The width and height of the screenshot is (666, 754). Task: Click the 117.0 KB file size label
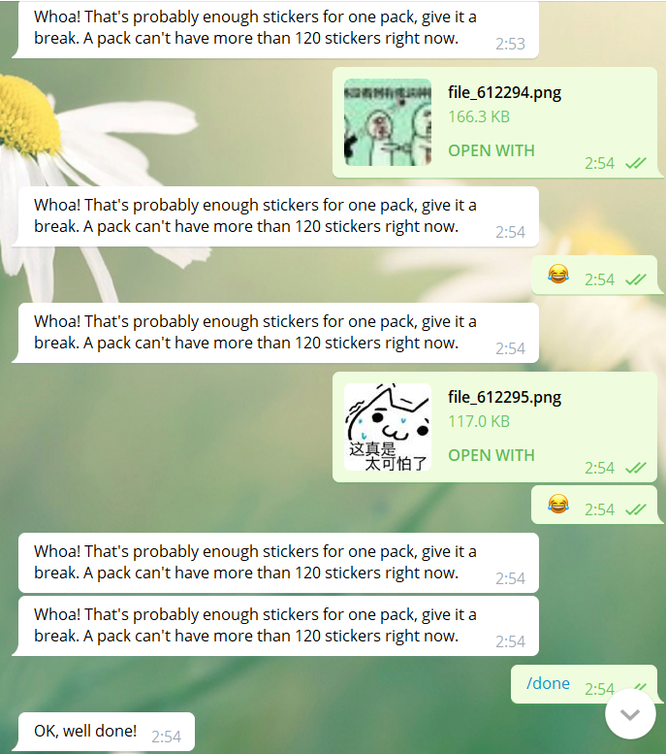pos(479,422)
